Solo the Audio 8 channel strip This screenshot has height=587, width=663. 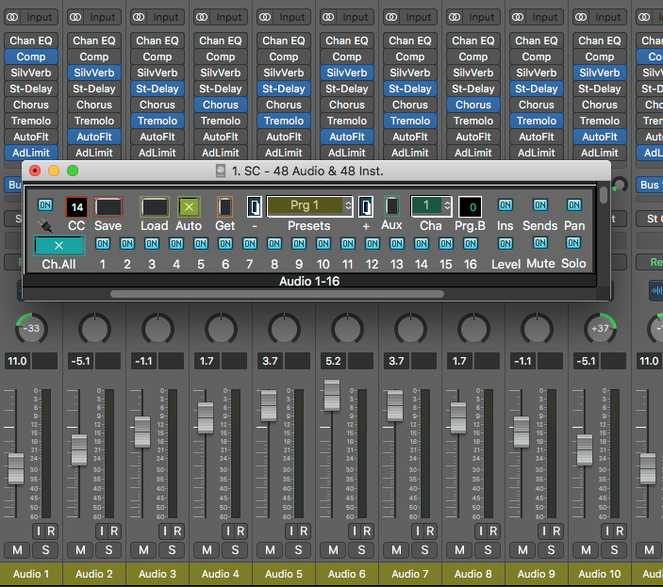tap(488, 550)
